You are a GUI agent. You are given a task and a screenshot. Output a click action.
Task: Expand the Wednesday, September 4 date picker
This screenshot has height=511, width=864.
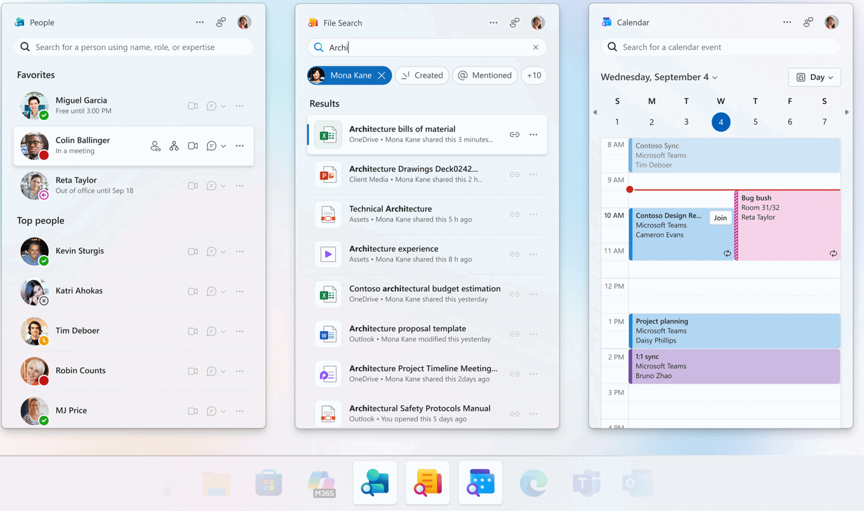(659, 77)
